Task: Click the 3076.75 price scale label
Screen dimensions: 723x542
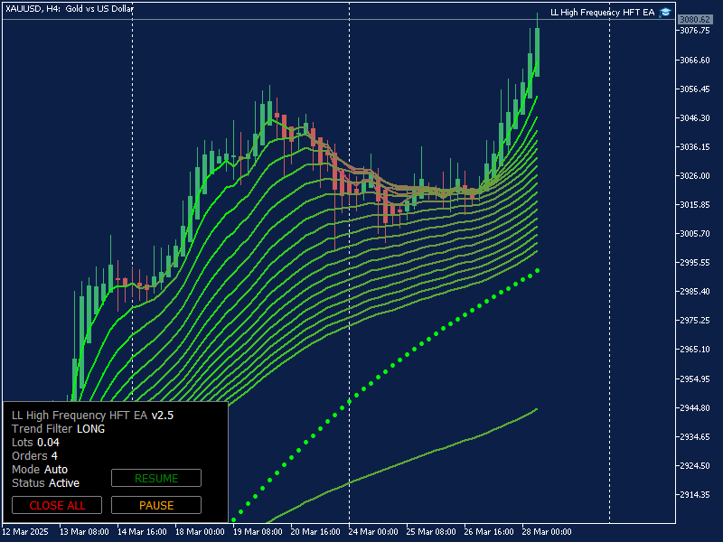Action: pyautogui.click(x=695, y=31)
